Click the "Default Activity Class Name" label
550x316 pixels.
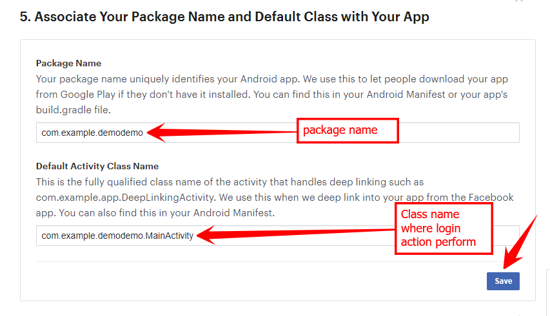(x=97, y=166)
